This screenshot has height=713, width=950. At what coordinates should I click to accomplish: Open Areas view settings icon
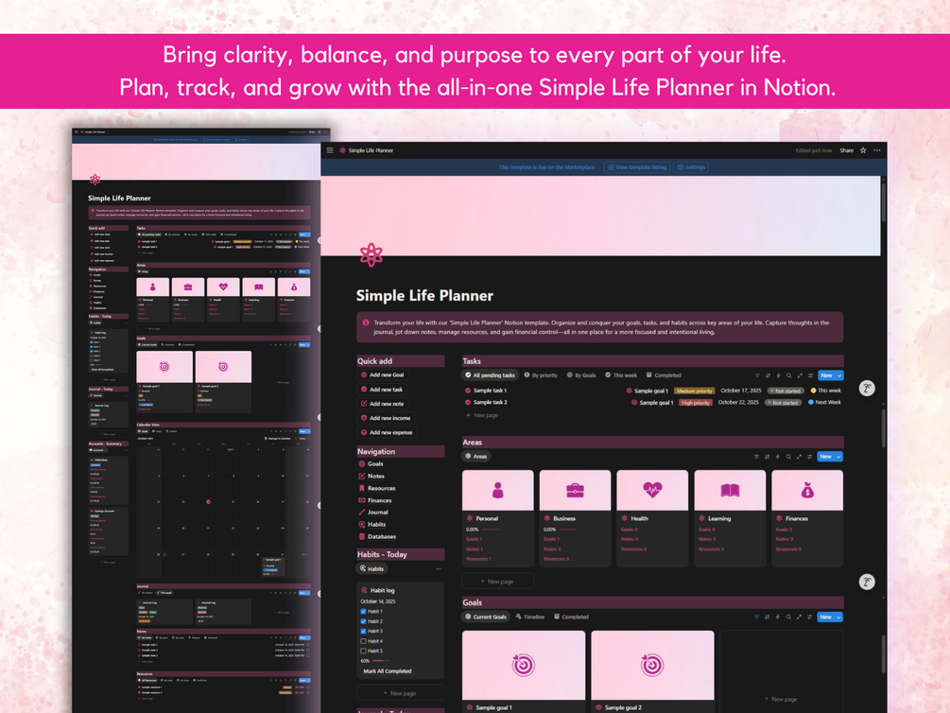click(809, 457)
